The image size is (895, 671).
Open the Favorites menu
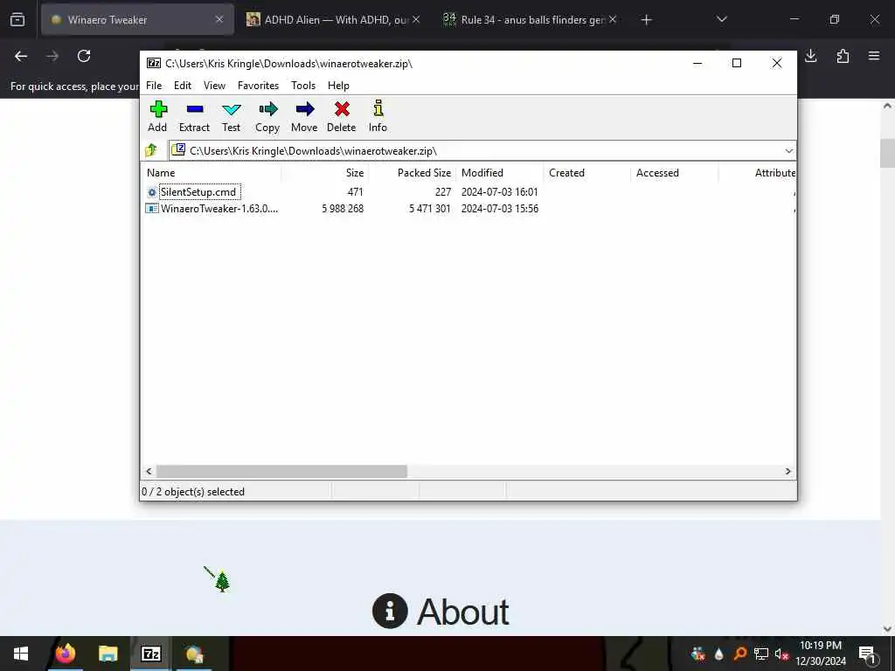point(258,86)
